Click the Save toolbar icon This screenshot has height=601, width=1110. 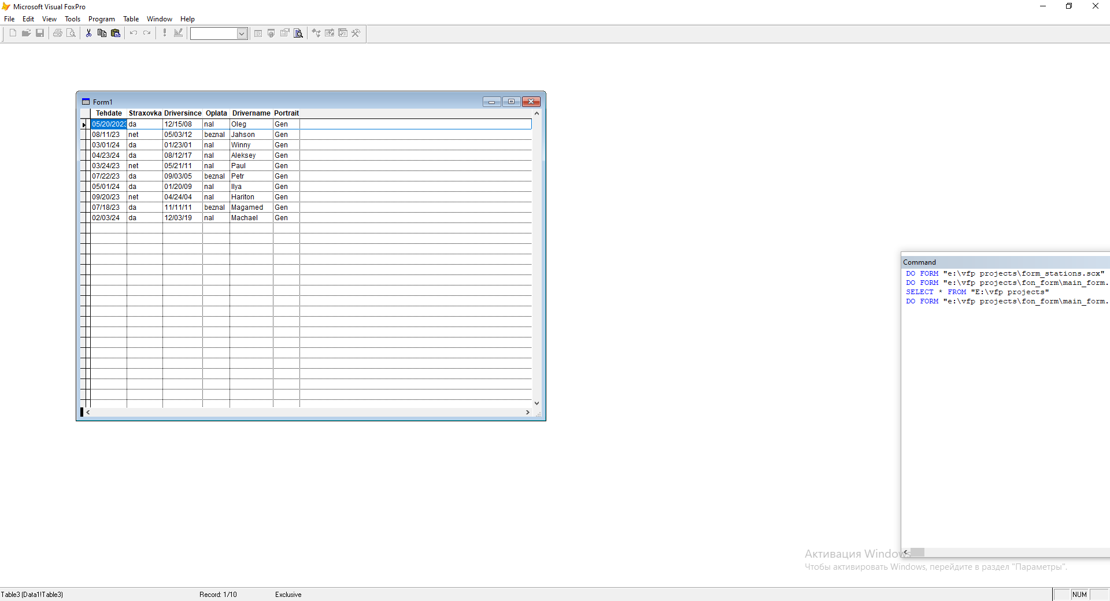(x=40, y=33)
